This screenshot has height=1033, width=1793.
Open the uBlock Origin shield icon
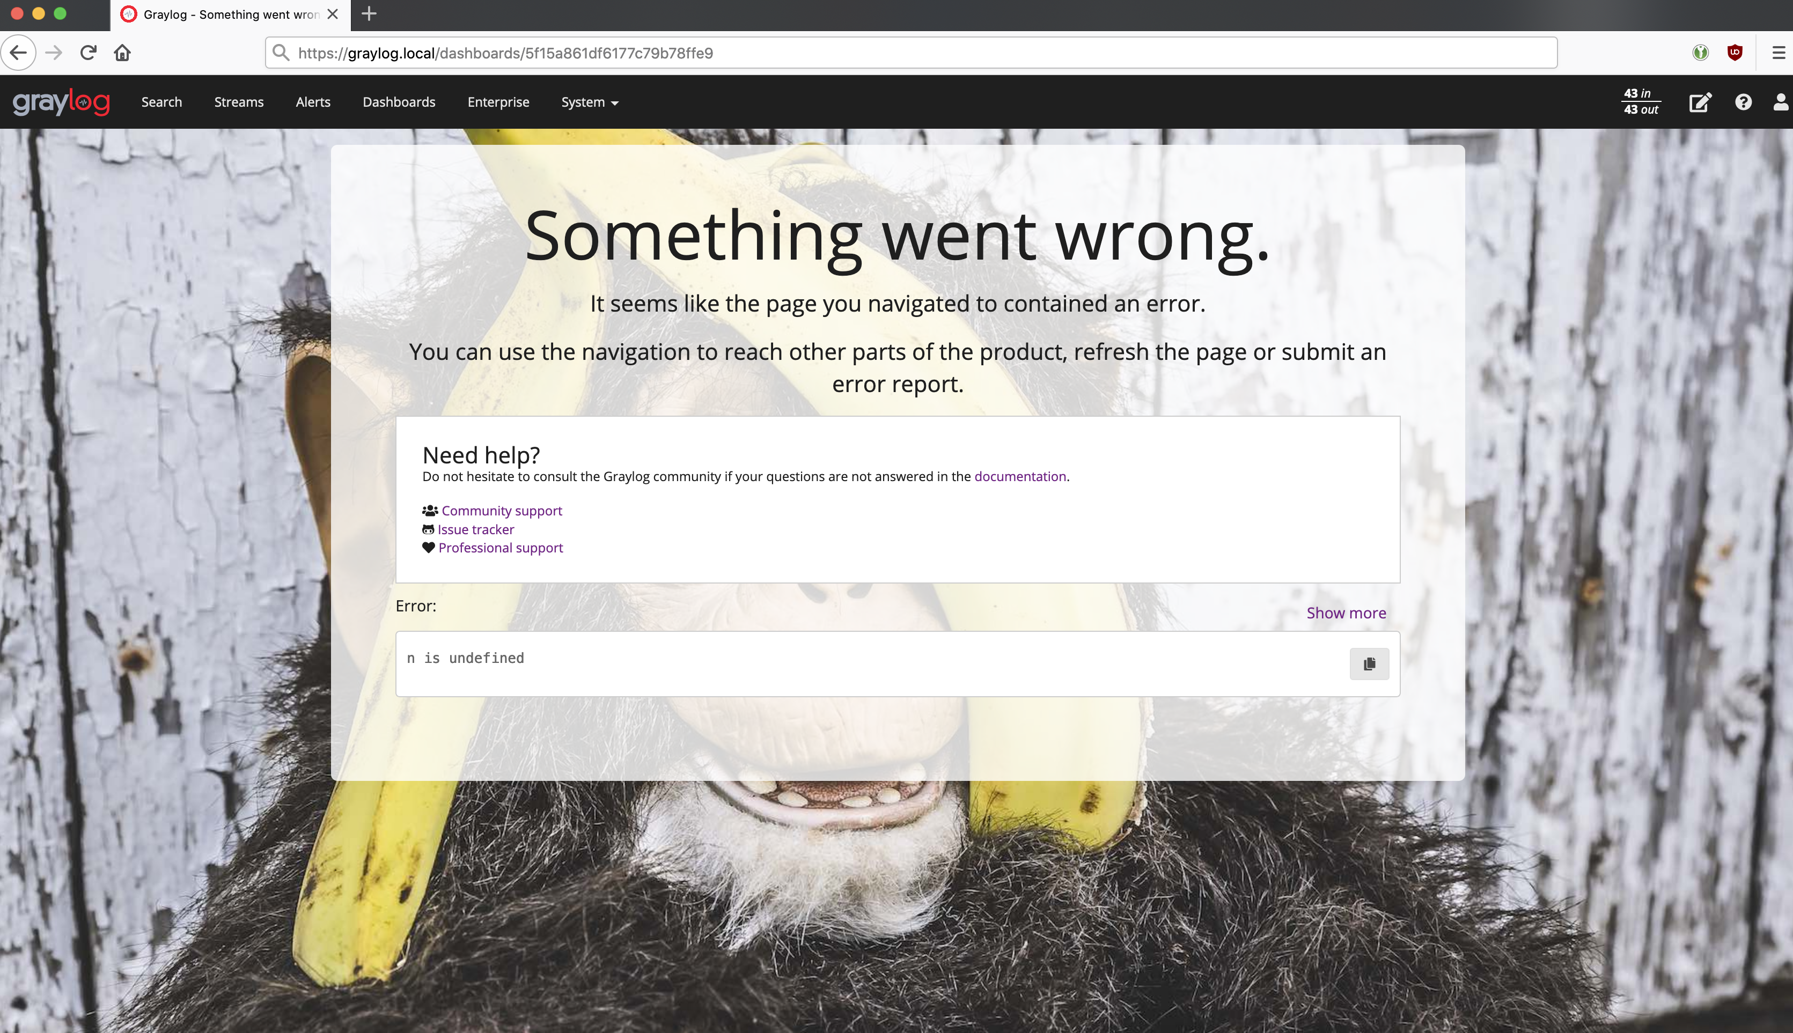click(1735, 53)
